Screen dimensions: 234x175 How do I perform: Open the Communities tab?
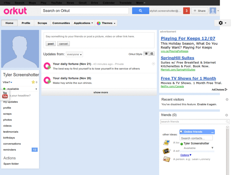61,23
